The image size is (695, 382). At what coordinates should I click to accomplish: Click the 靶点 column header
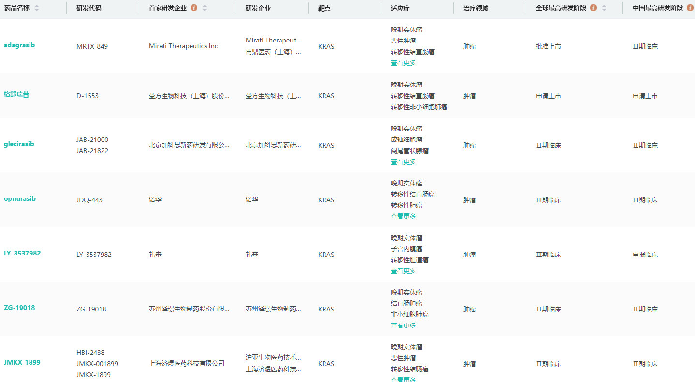click(325, 8)
